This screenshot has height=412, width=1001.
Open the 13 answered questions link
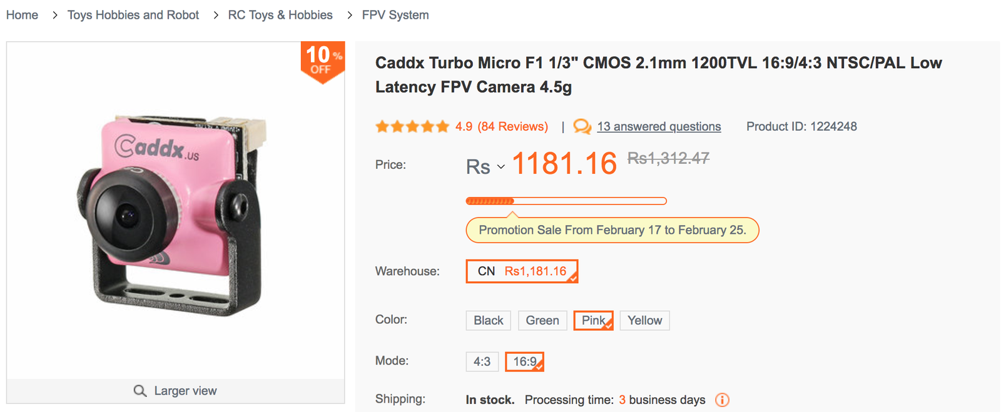point(659,127)
